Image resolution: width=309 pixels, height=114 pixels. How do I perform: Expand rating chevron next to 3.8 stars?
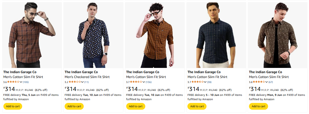[x=267, y=82]
